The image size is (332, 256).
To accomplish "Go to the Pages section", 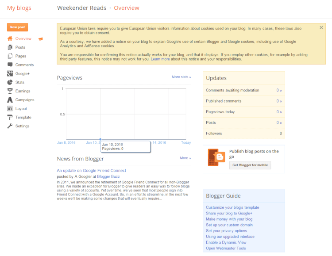I will (x=21, y=56).
